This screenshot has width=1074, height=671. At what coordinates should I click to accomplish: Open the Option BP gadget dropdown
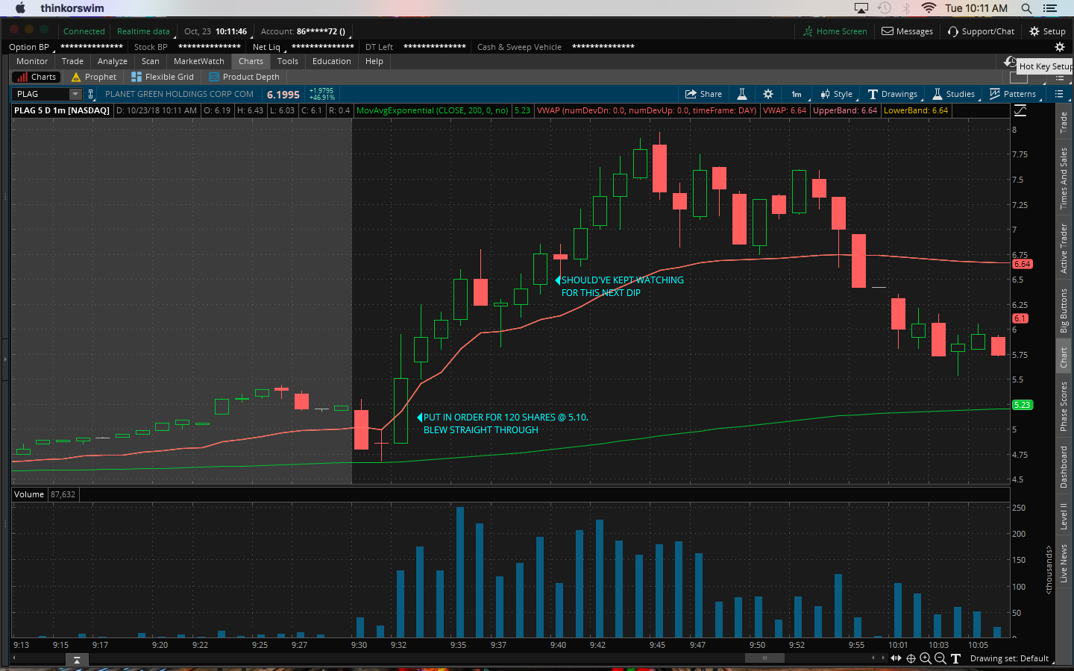(x=31, y=47)
